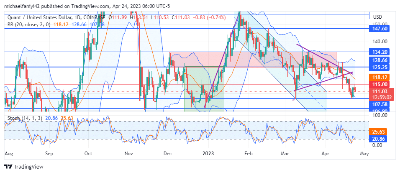Click the blue 20.86 stochastic value label
Screen dimensions: 400x174
click(379, 139)
